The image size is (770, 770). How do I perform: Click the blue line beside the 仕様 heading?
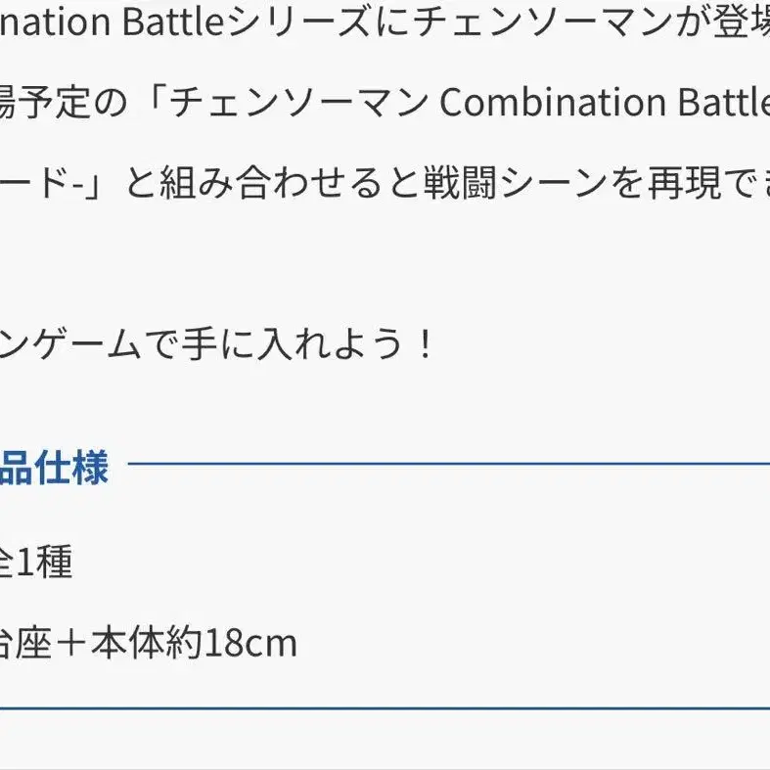click(x=449, y=463)
